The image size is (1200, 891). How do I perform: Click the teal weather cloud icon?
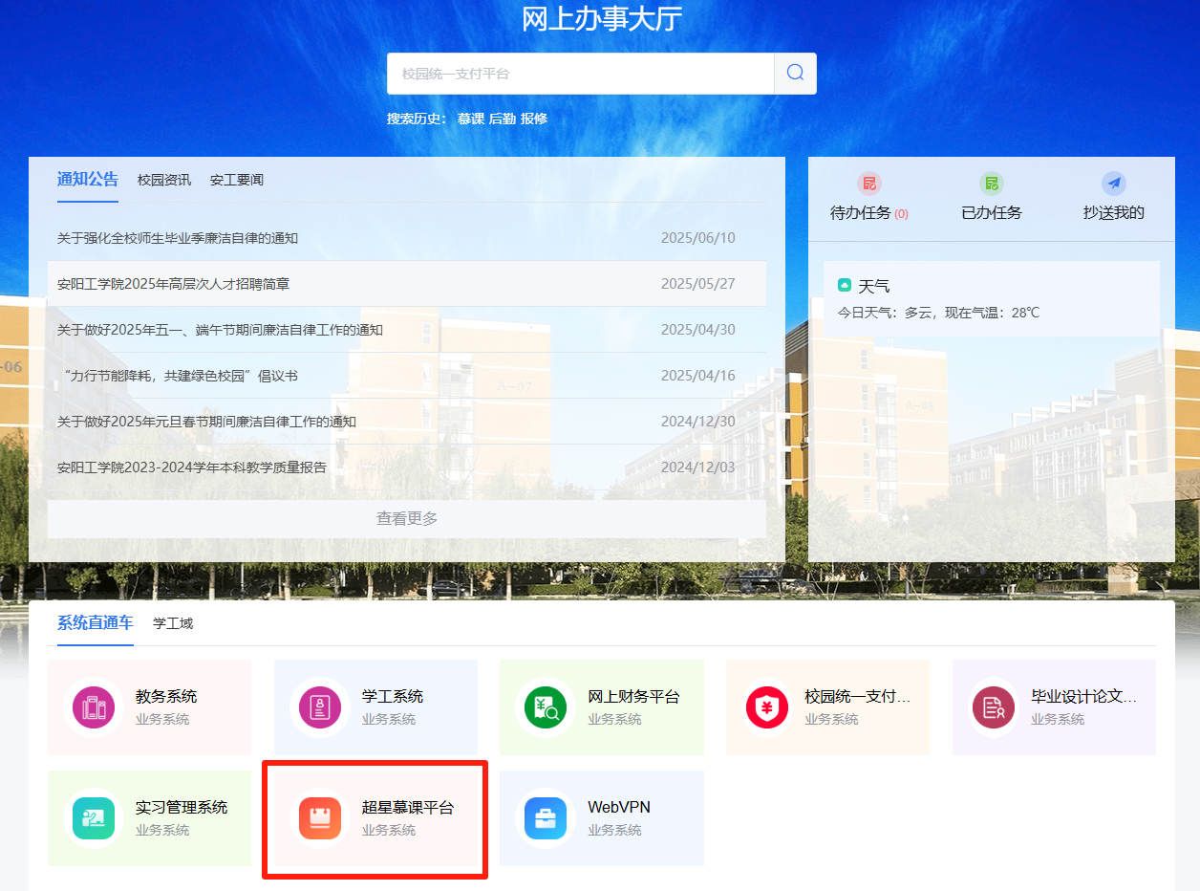point(845,285)
